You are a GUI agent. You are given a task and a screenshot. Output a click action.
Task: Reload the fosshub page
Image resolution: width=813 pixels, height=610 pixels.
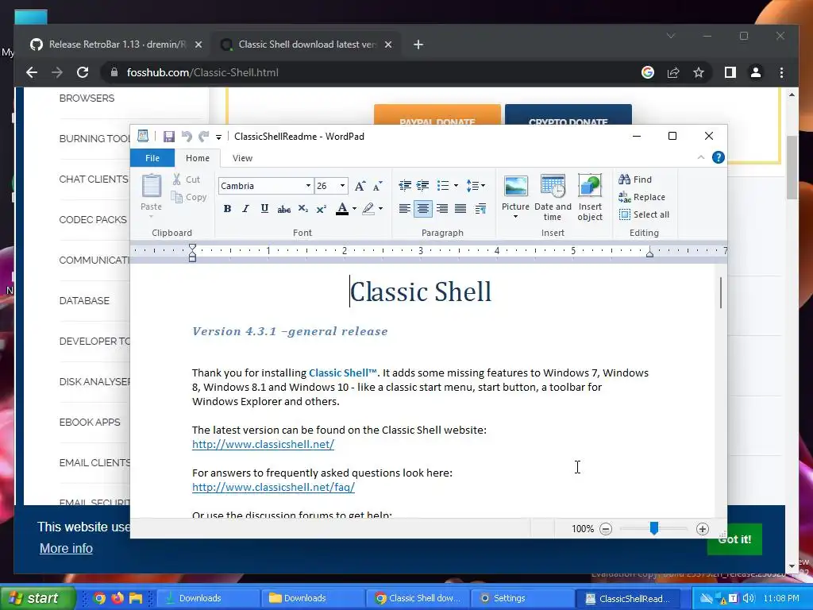[x=83, y=72]
